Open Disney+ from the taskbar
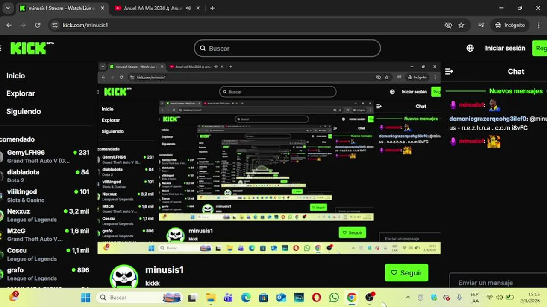The width and height of the screenshot is (547, 307). (x=299, y=298)
